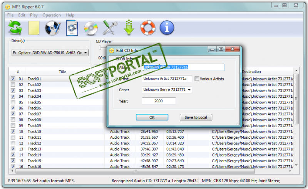Open the Drive(s) selection dropdown

50,53
